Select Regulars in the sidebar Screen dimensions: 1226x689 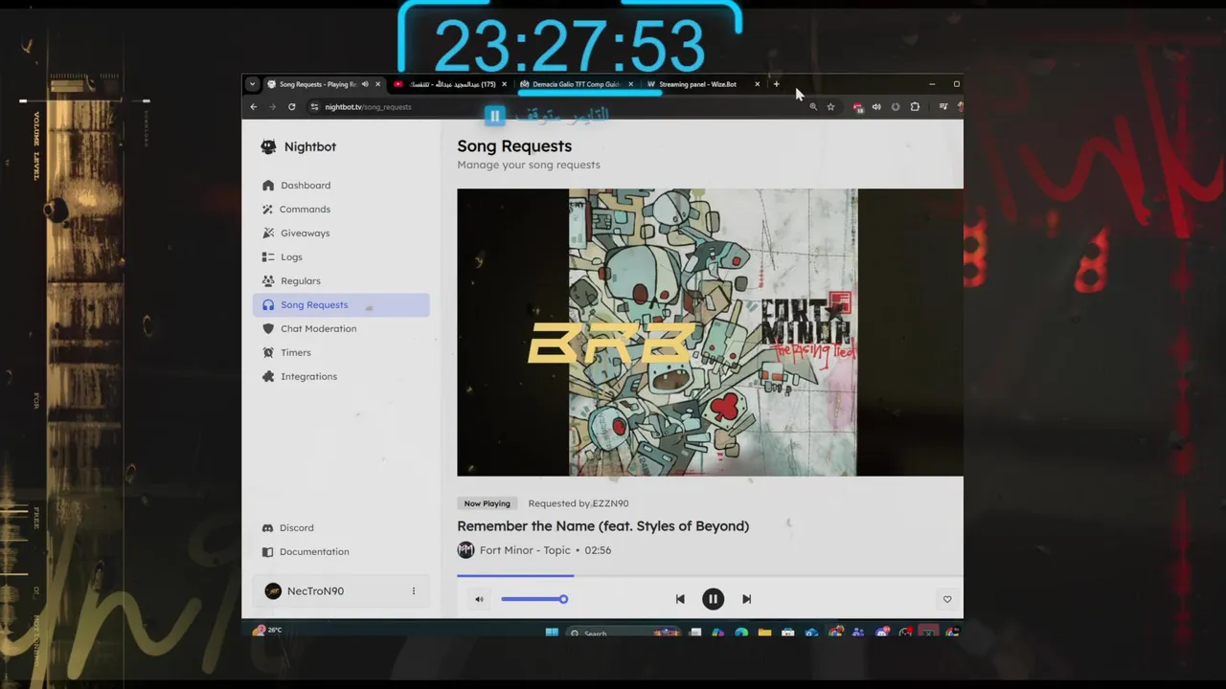(341, 280)
